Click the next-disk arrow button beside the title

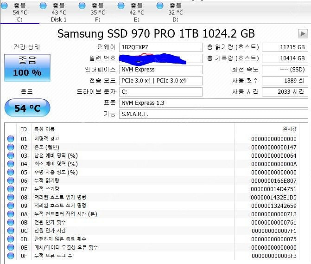[x=303, y=33]
